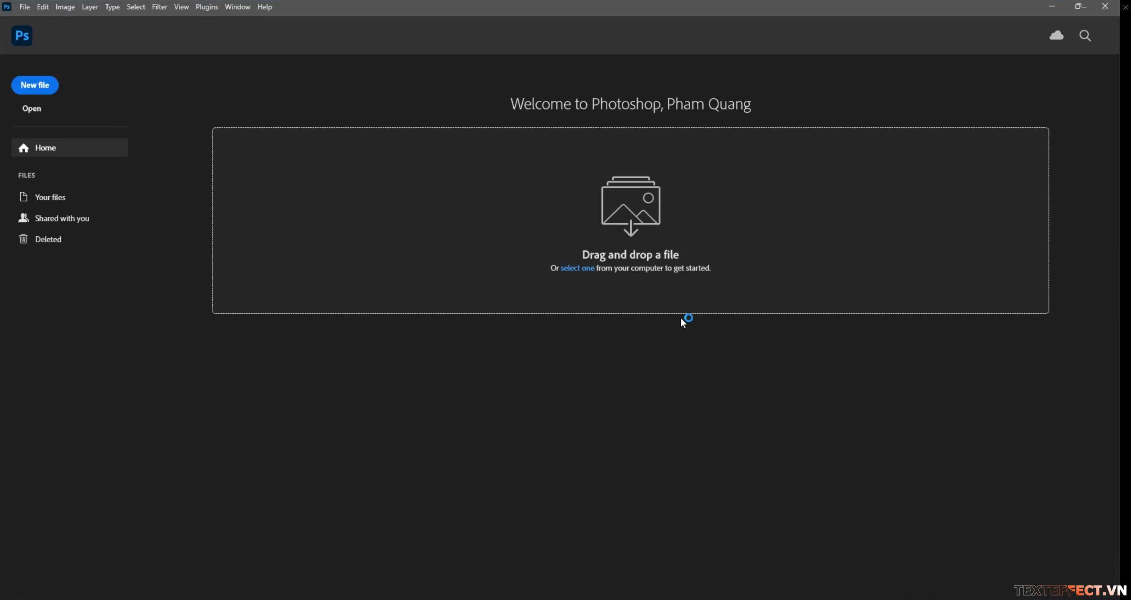Click the FILES section label

[x=27, y=175]
